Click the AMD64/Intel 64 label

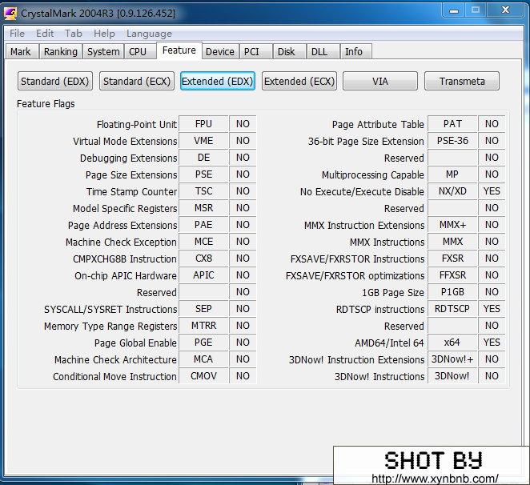point(389,343)
